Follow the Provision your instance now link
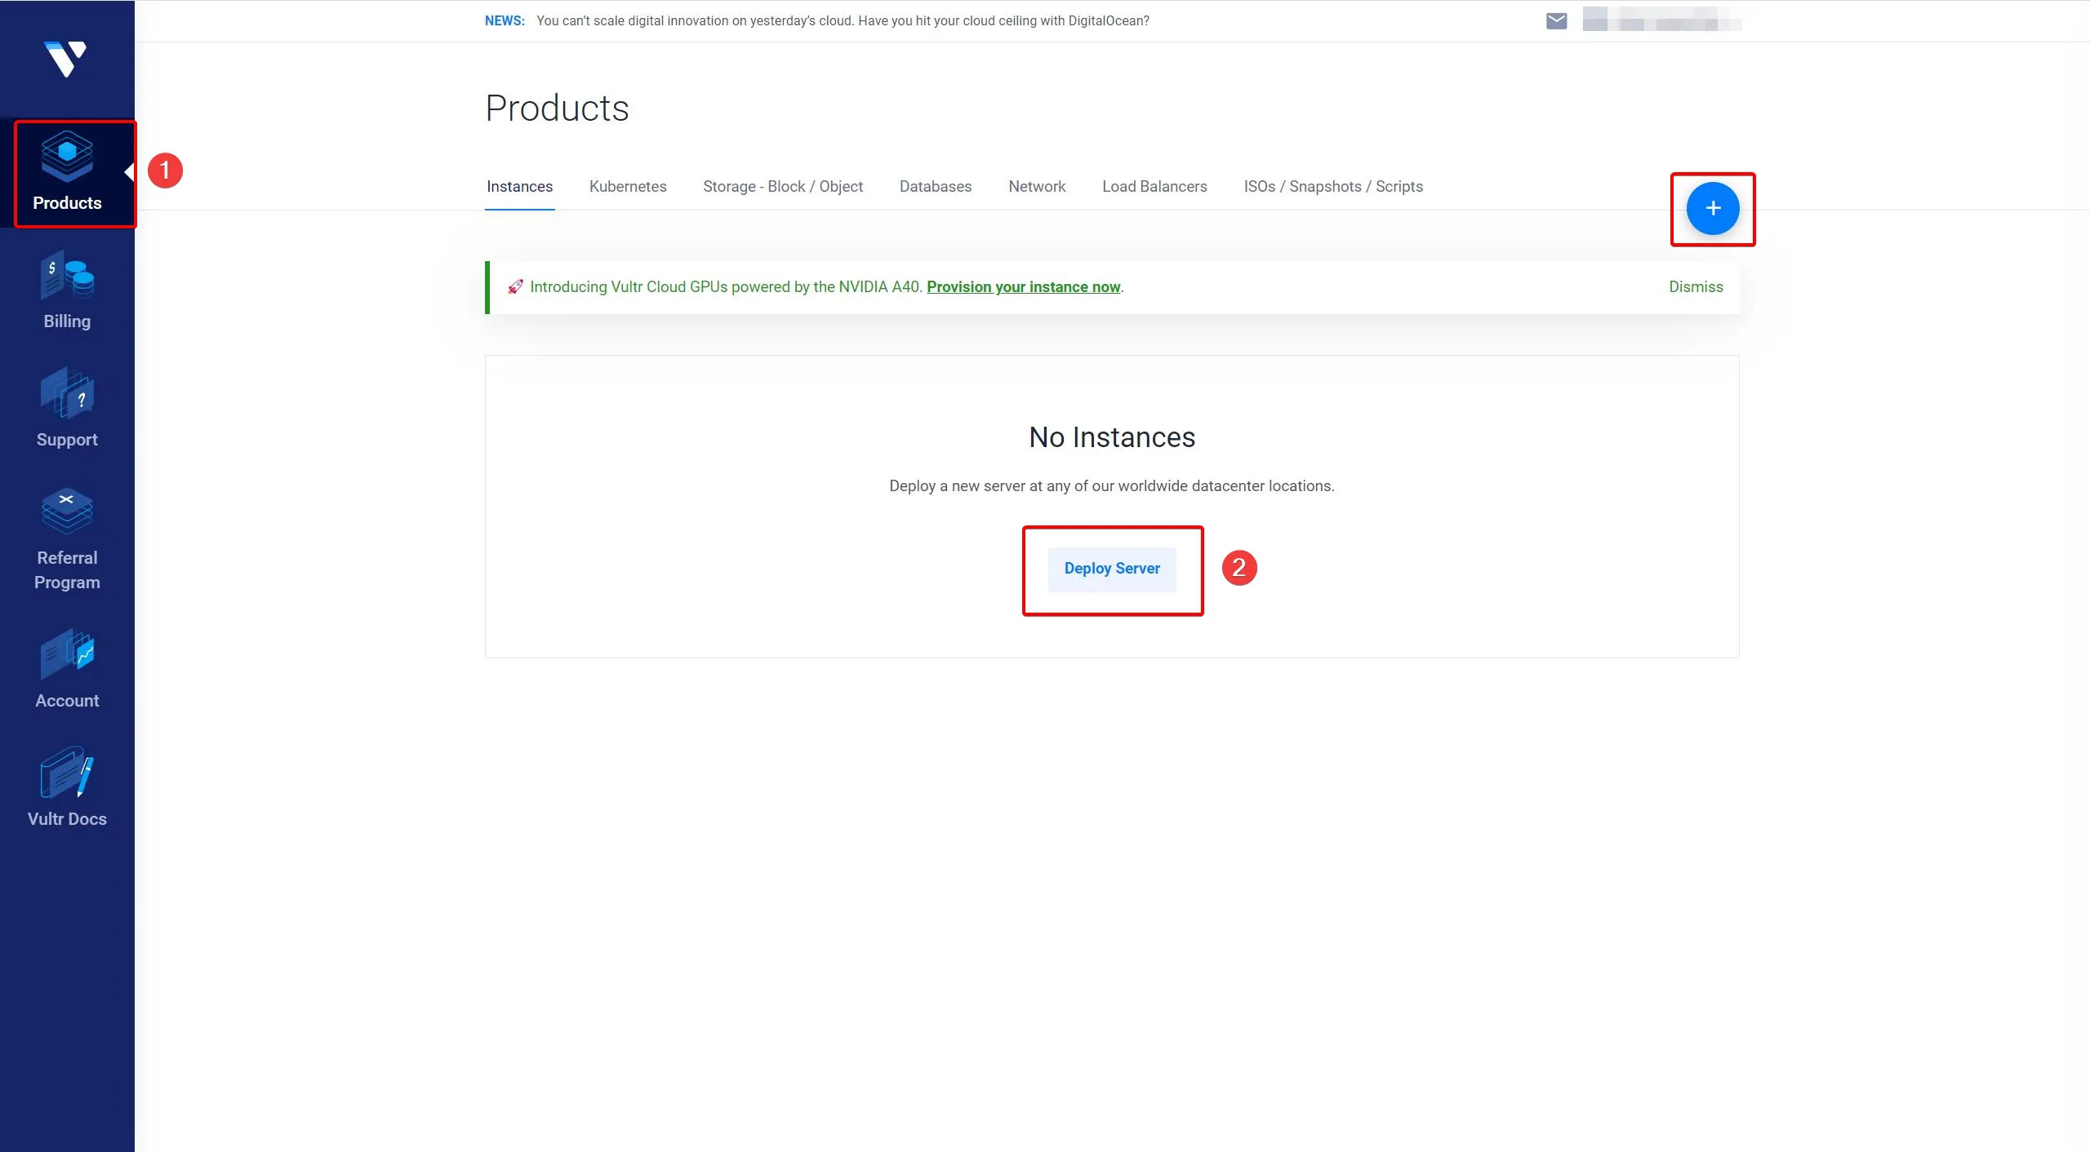The width and height of the screenshot is (2090, 1152). (1023, 287)
